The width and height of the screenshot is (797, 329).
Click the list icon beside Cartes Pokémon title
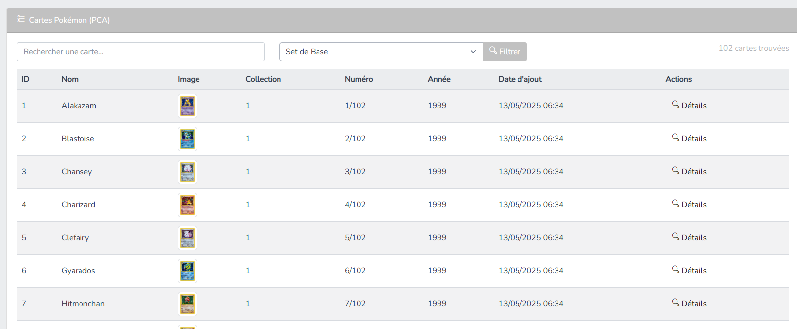(x=21, y=19)
